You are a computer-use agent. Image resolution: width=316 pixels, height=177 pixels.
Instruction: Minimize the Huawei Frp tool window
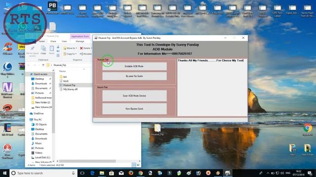click(225, 38)
